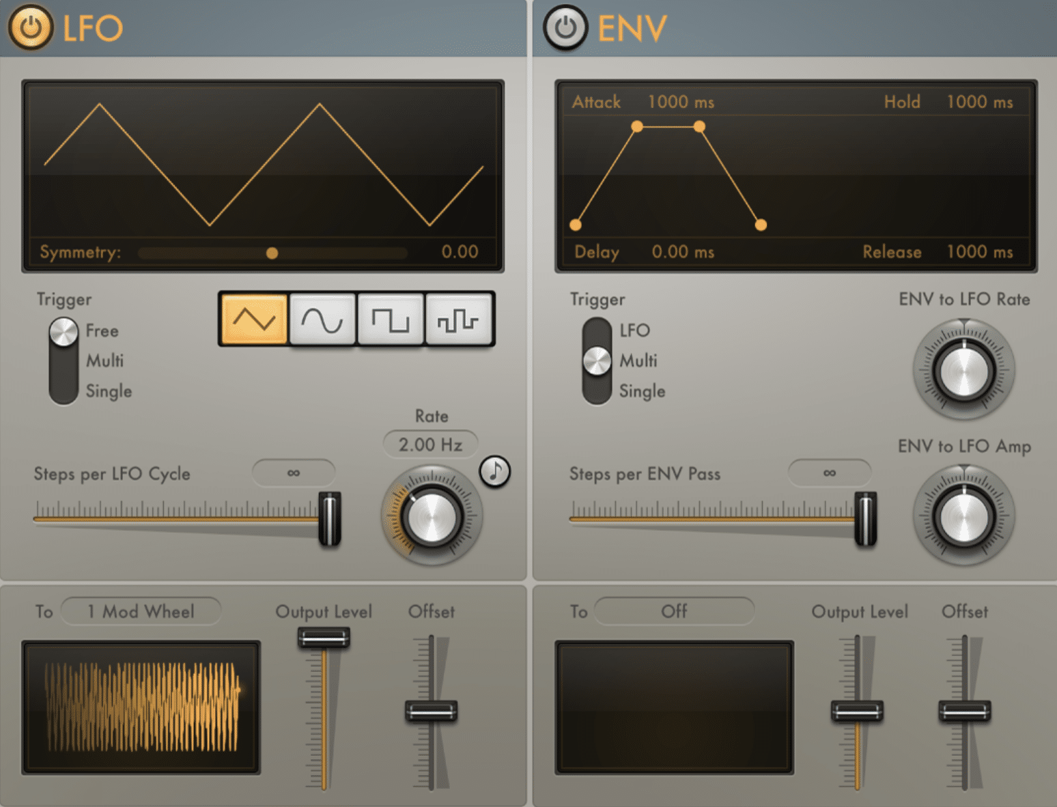This screenshot has height=807, width=1057.
Task: Open the ENV 'To' Off target menu
Action: tap(674, 611)
